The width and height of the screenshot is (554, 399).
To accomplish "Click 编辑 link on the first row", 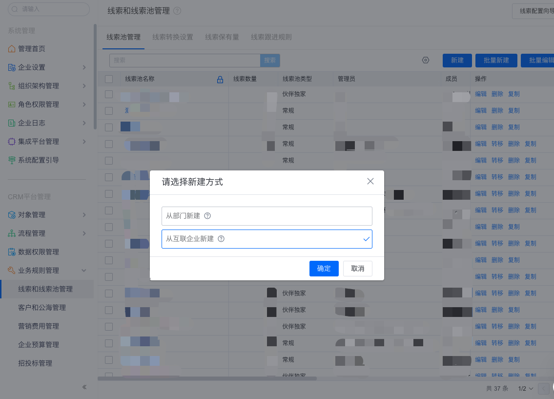I will [x=481, y=94].
